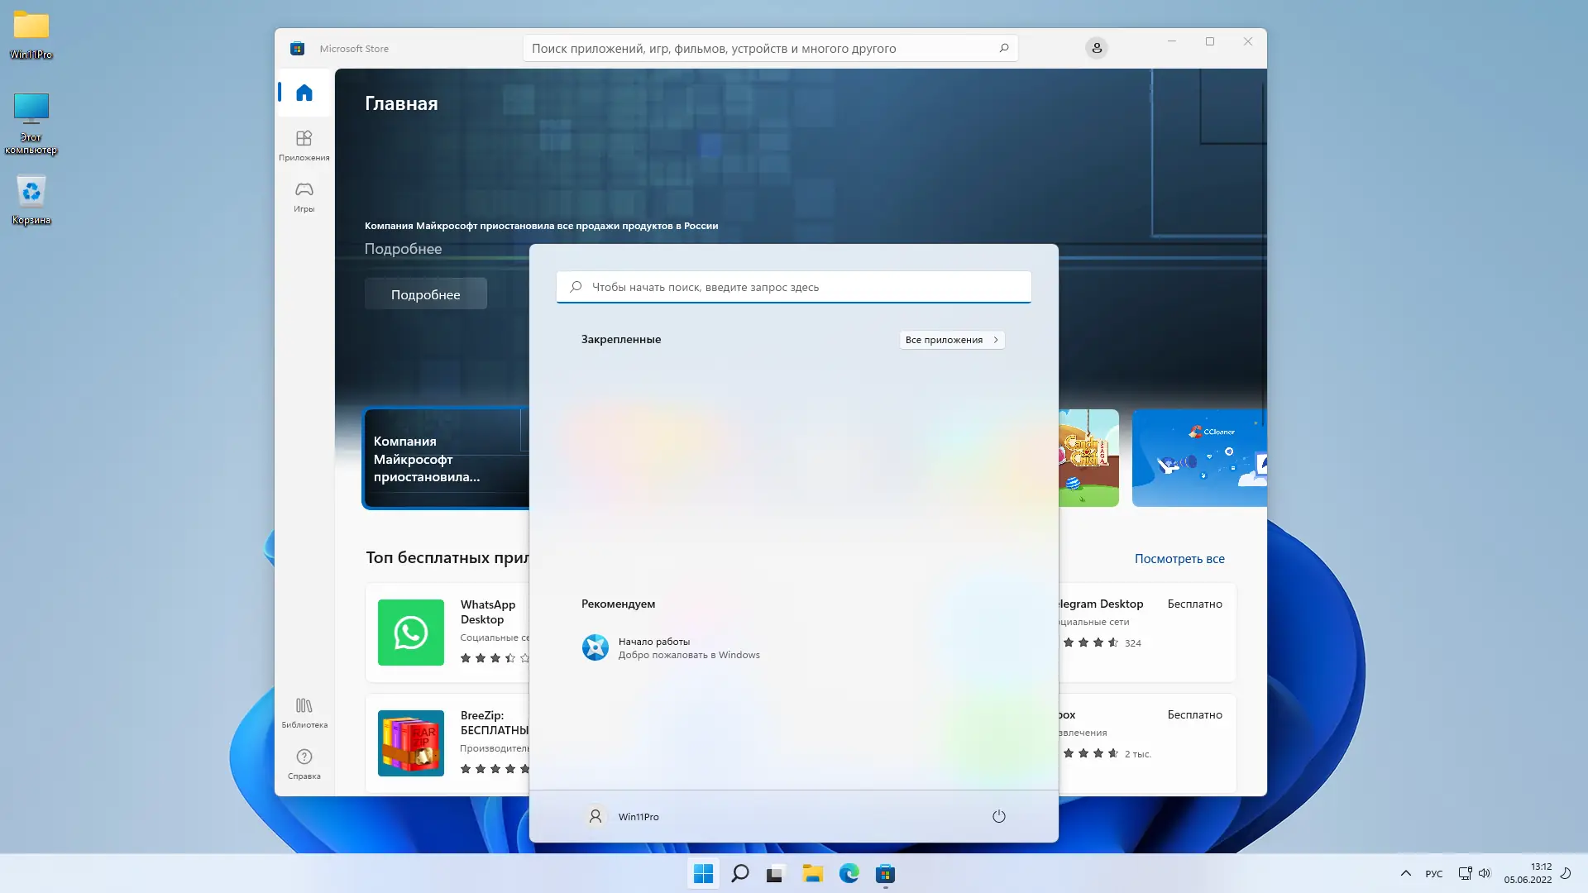
Task: Click the Win11Pro user account in the Start menu
Action: pos(622,816)
